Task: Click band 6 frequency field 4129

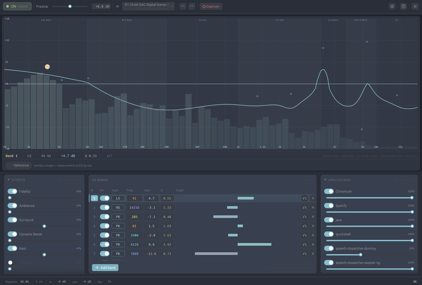Action: (135, 244)
